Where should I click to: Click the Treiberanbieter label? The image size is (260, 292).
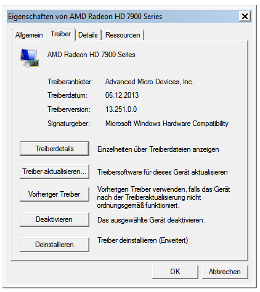pos(70,82)
